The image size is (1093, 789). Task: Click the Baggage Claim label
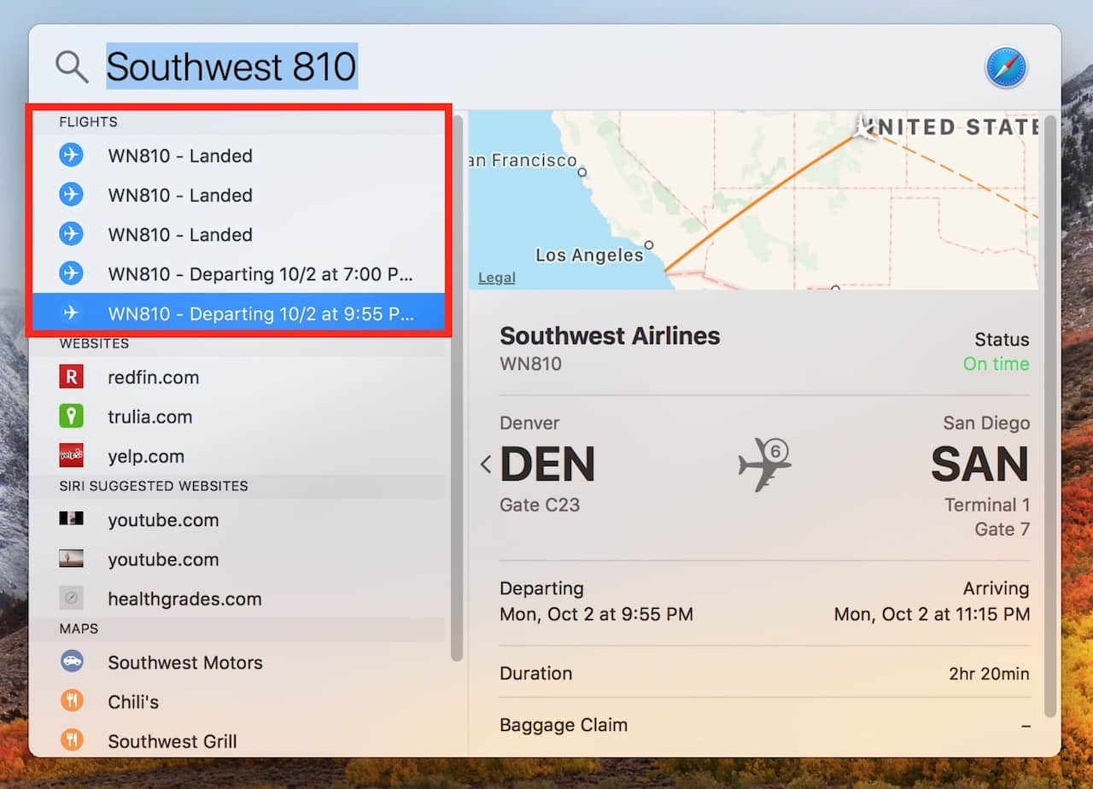[x=564, y=725]
